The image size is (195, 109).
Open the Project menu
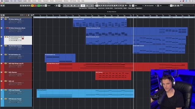[19, 1]
